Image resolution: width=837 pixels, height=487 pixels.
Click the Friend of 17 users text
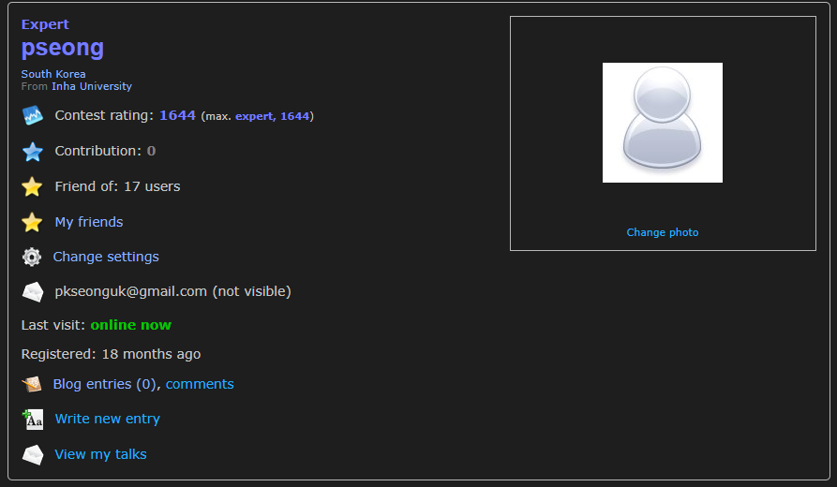tap(117, 186)
